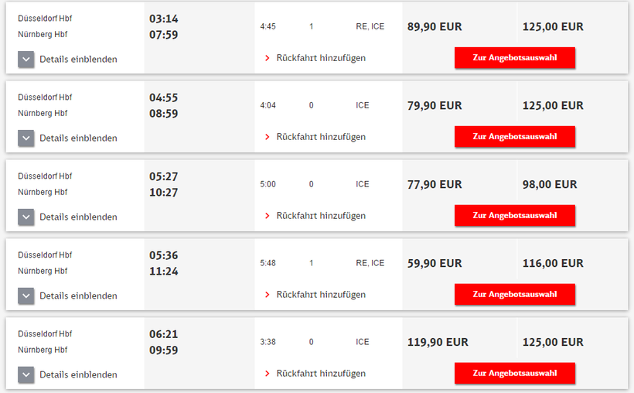Add return trip to 03:14 connection
The height and width of the screenshot is (393, 634).
point(320,58)
